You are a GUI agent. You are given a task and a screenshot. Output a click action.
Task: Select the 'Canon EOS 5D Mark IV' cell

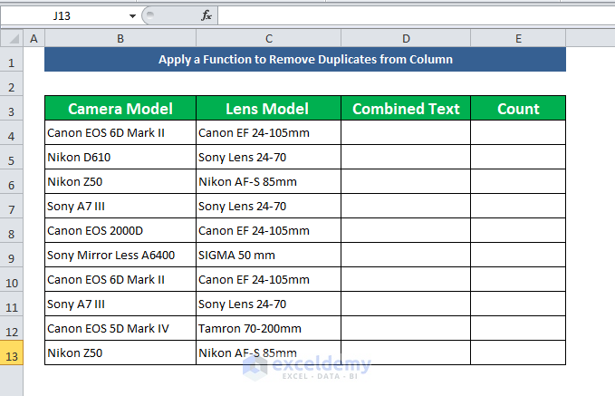click(120, 328)
